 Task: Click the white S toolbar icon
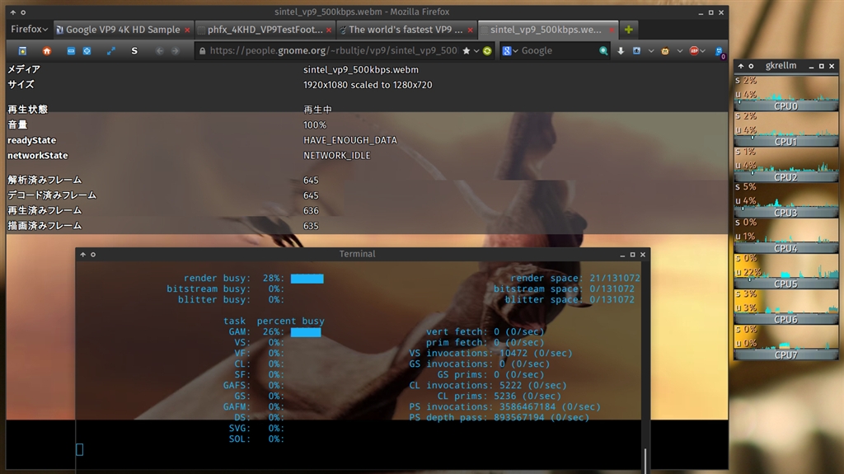[x=134, y=50]
